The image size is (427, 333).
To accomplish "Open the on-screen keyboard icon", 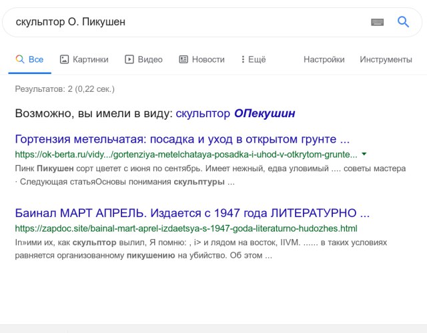I will point(378,22).
